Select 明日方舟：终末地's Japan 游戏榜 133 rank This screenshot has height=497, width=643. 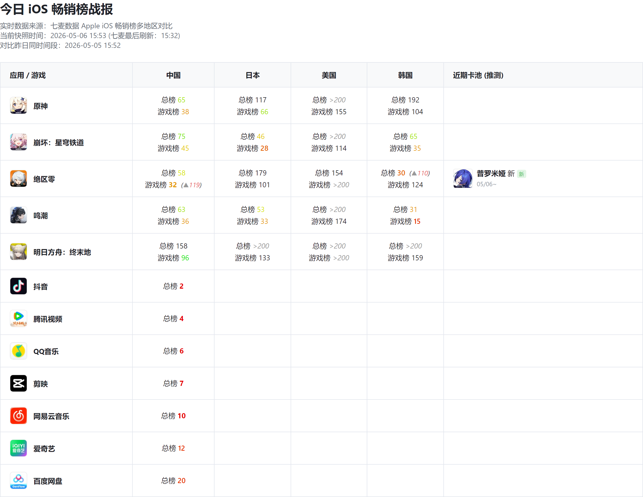(253, 258)
